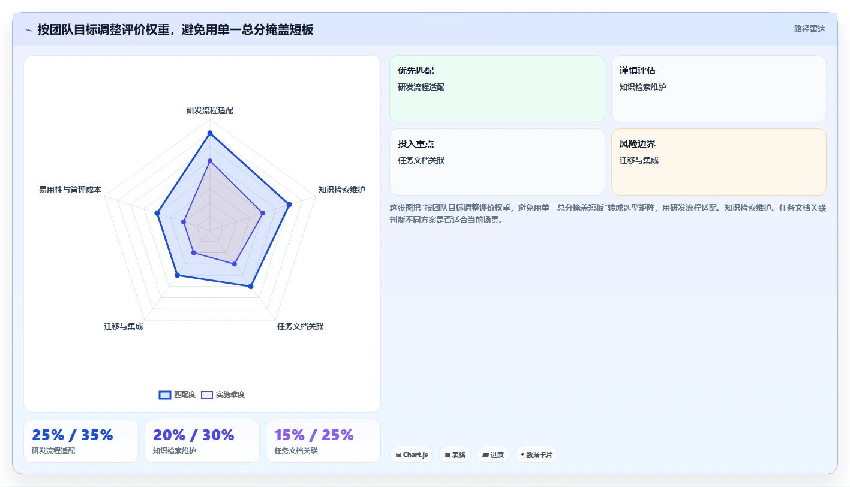Screen dimensions: 850x487
Task: Click the 数据卡片 tag chip
Action: pos(536,455)
